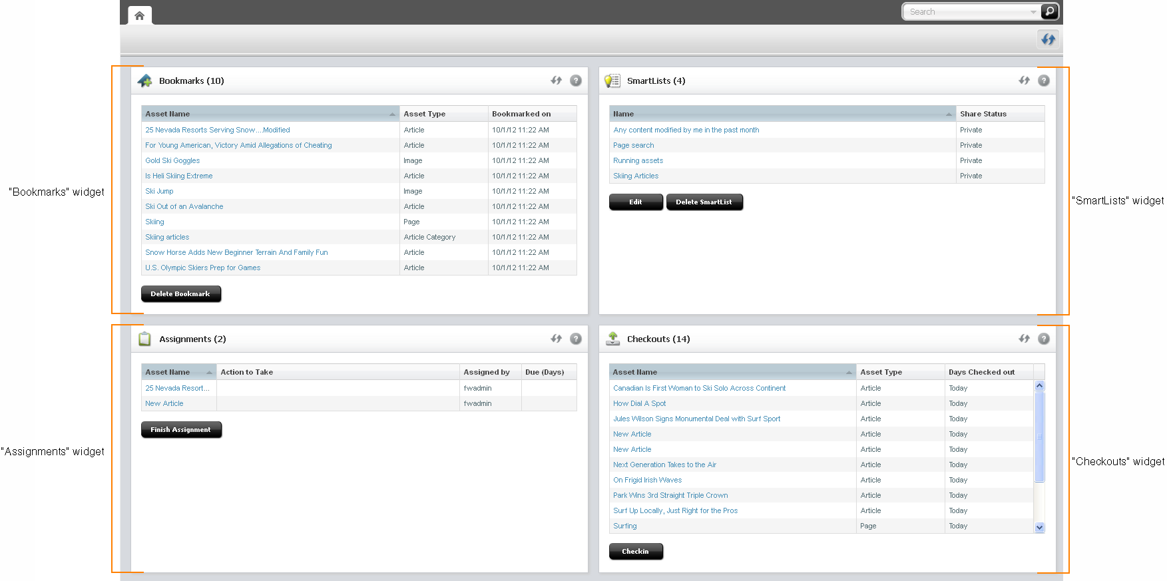Sort Assignments by Due (Days) column
This screenshot has height=581, width=1167.
click(x=549, y=372)
